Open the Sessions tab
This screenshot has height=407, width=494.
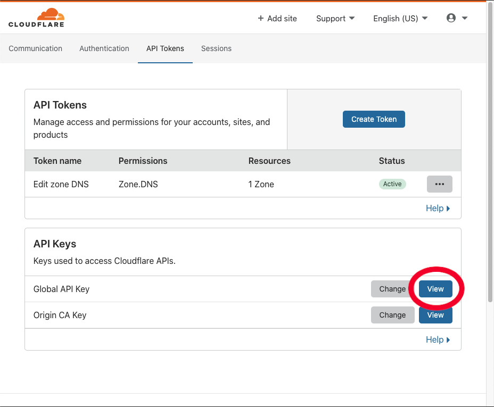point(216,48)
